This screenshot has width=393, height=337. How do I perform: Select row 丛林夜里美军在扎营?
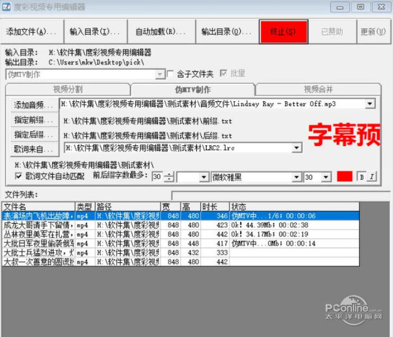point(180,234)
